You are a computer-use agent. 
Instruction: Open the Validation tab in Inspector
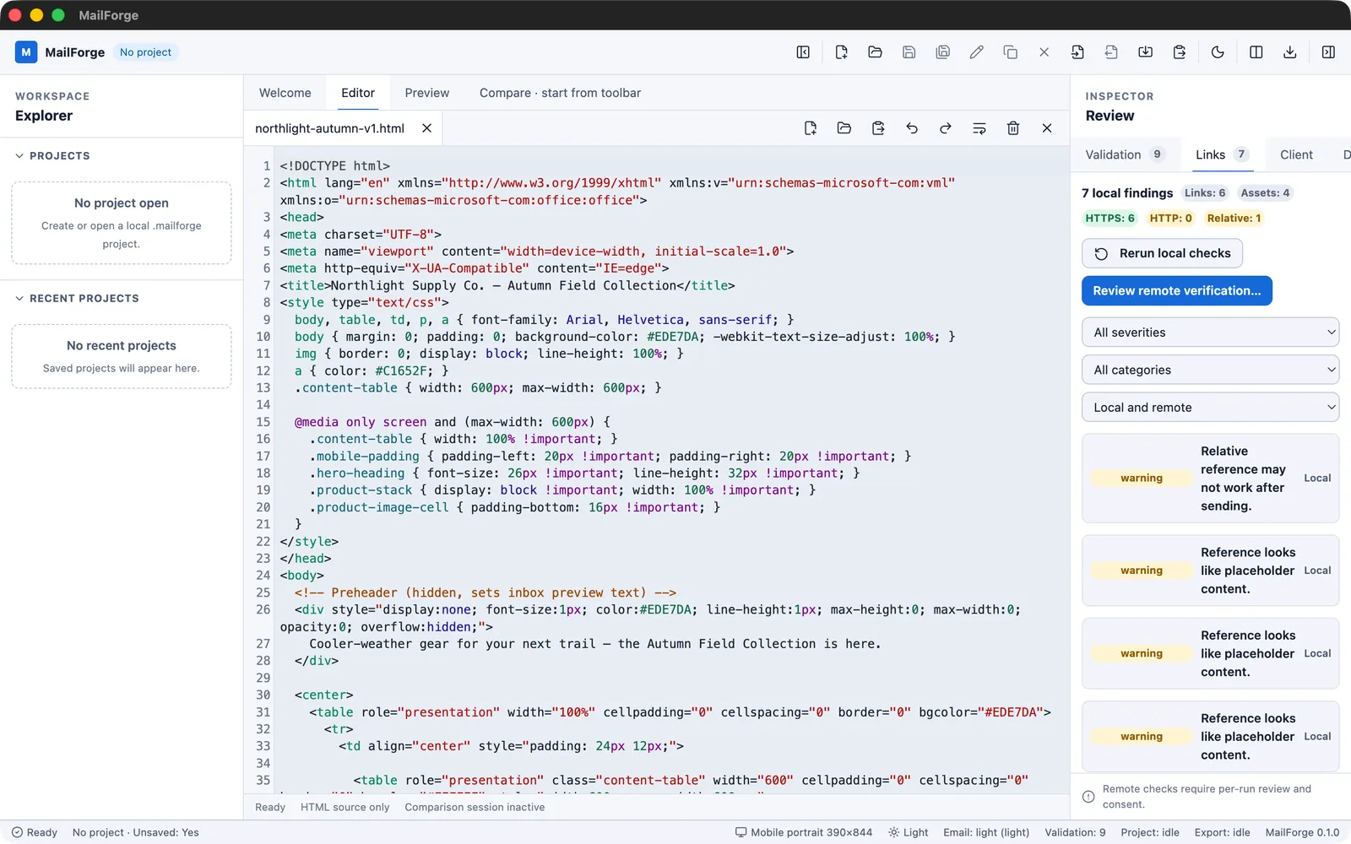point(1124,154)
